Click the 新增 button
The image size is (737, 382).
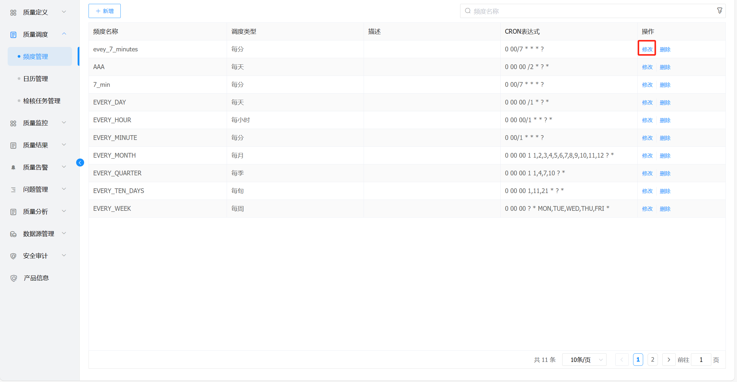pos(104,11)
